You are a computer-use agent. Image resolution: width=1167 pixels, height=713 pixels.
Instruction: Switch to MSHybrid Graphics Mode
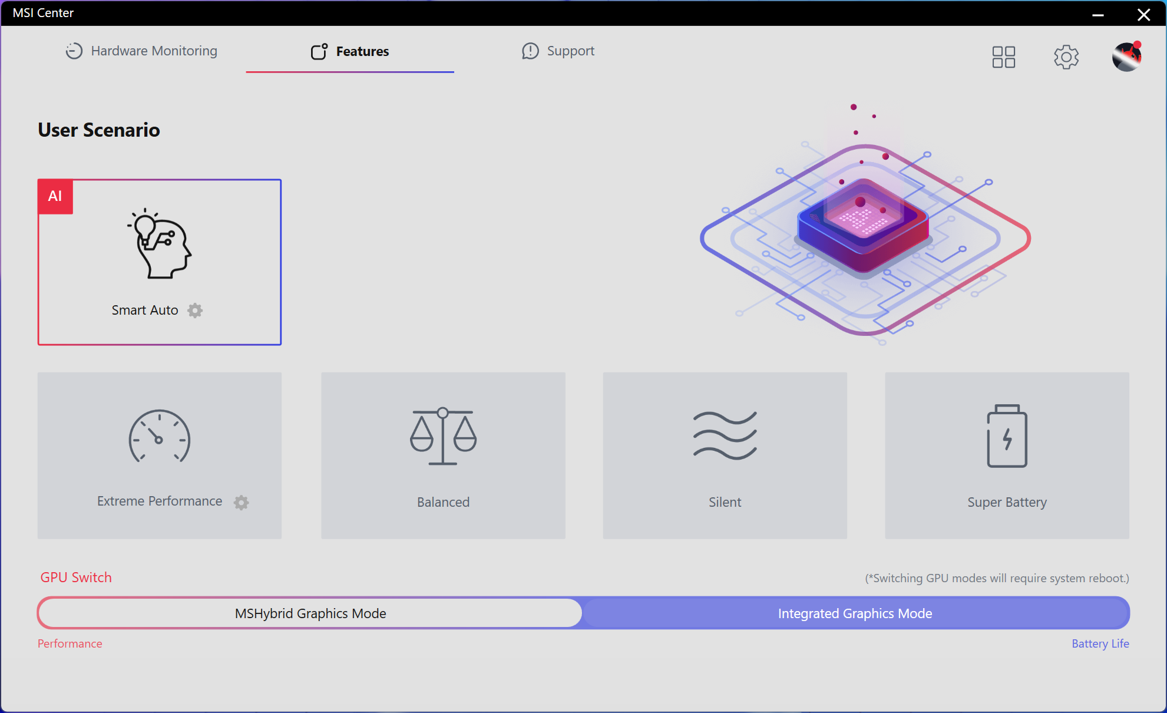[x=310, y=613]
